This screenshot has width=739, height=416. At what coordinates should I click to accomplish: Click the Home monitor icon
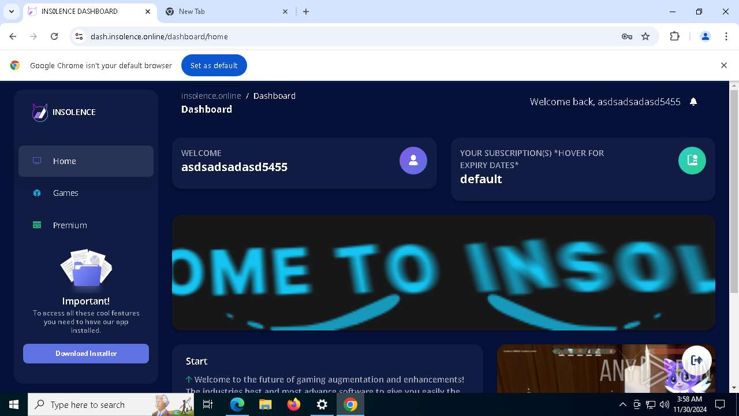pos(37,161)
